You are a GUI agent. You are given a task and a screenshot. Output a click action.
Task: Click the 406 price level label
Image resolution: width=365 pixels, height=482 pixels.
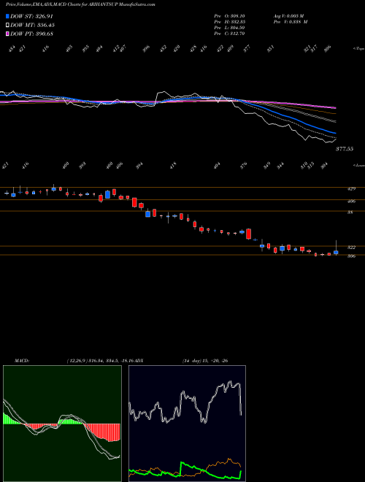351,202
